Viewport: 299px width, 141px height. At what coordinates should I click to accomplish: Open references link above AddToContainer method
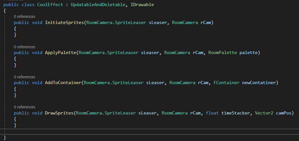24,77
